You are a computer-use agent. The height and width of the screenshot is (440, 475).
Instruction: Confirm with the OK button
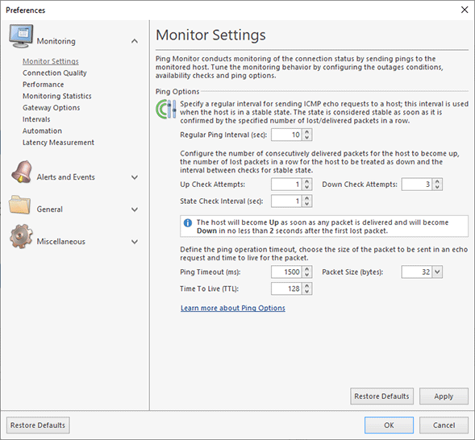[x=389, y=425]
